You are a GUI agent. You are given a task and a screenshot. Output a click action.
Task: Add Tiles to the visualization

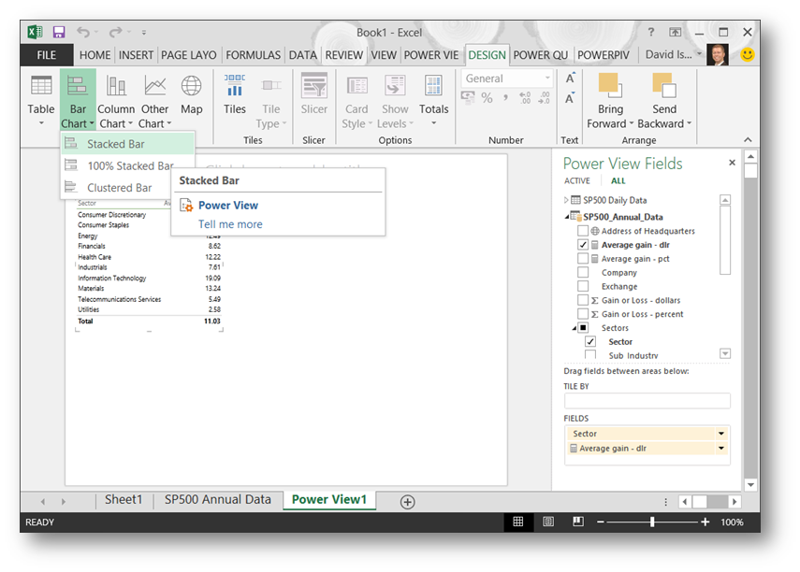(x=235, y=96)
